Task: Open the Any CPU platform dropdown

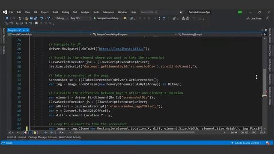Action: [81, 18]
